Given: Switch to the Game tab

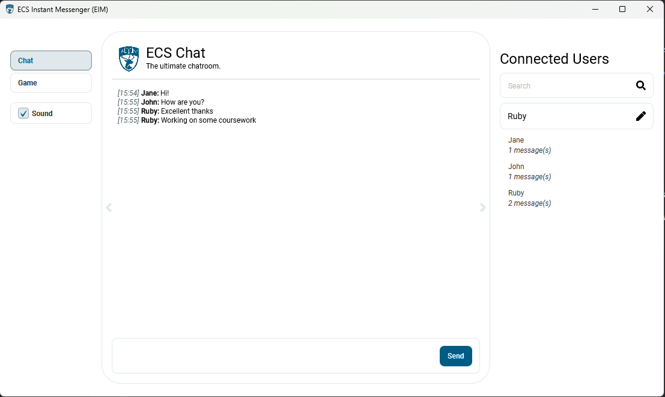Looking at the screenshot, I should pyautogui.click(x=50, y=82).
